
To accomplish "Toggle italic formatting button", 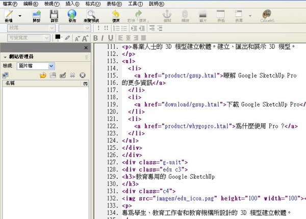I will click(x=103, y=38).
